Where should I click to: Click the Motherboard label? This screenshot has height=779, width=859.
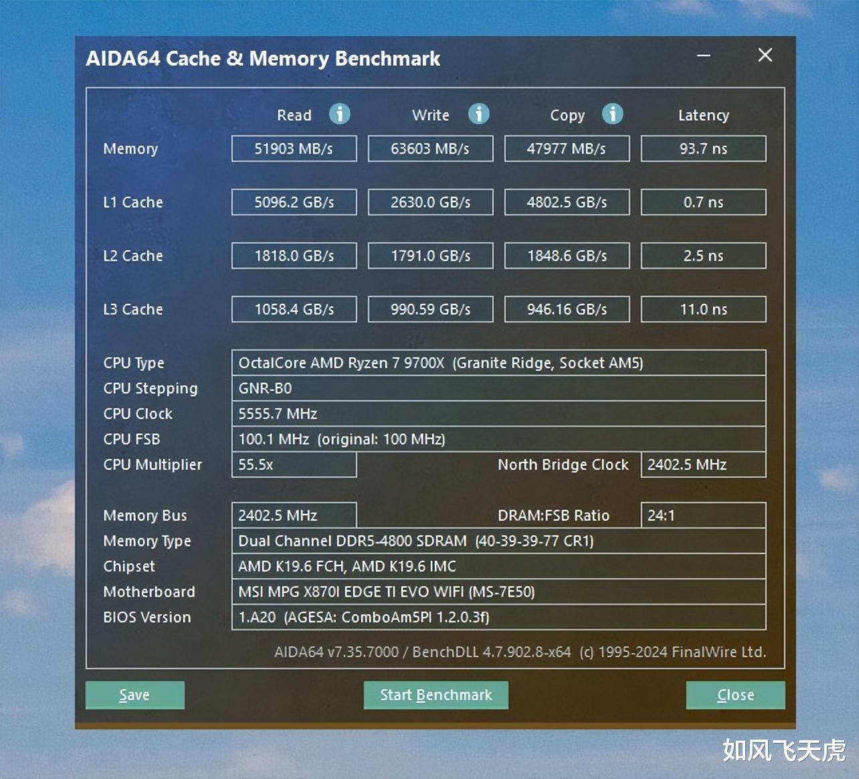coord(149,592)
